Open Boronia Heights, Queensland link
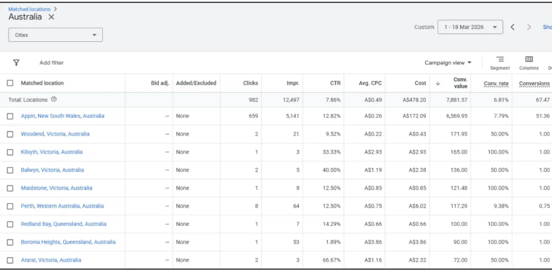The width and height of the screenshot is (552, 270). [x=68, y=242]
